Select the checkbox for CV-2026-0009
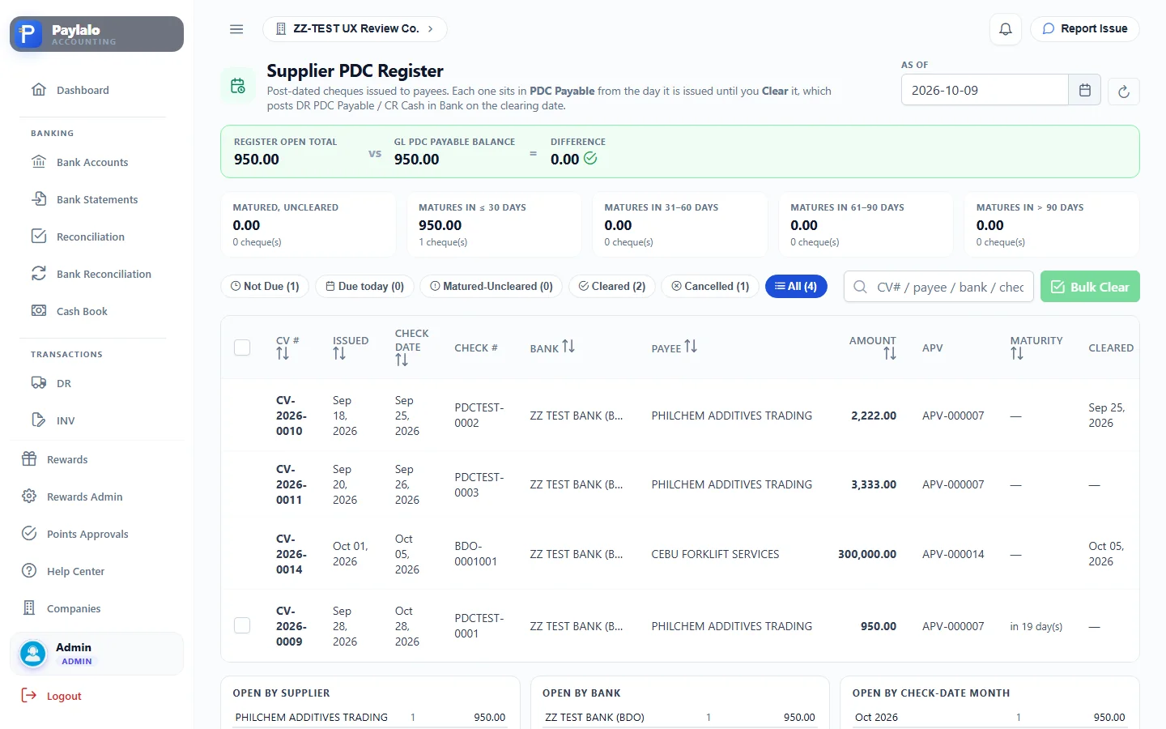The image size is (1166, 729). [x=242, y=625]
